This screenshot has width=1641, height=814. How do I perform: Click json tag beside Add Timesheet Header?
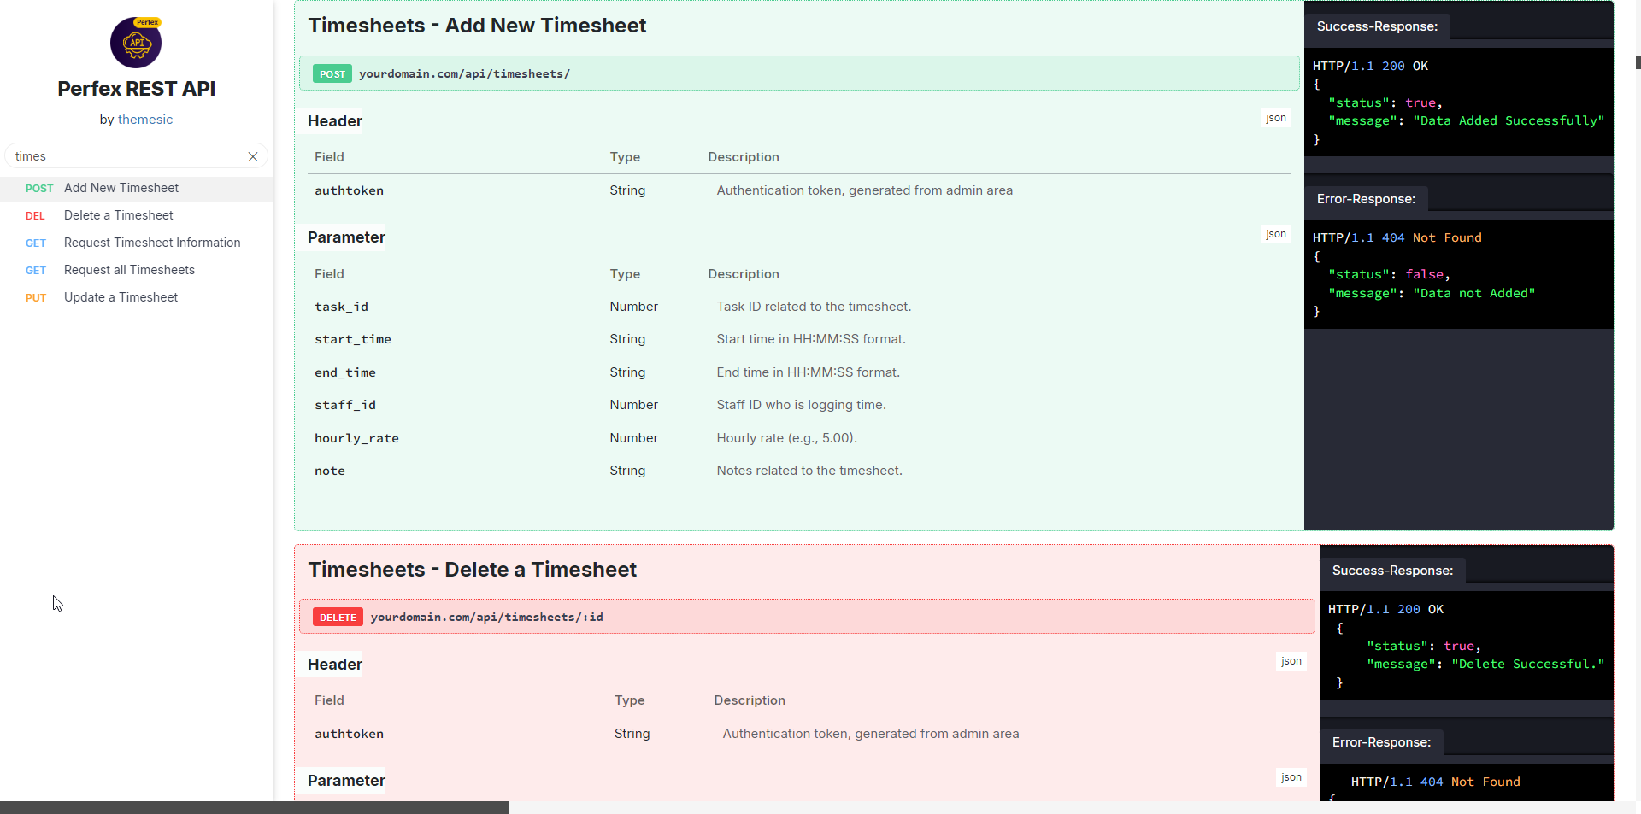point(1275,118)
